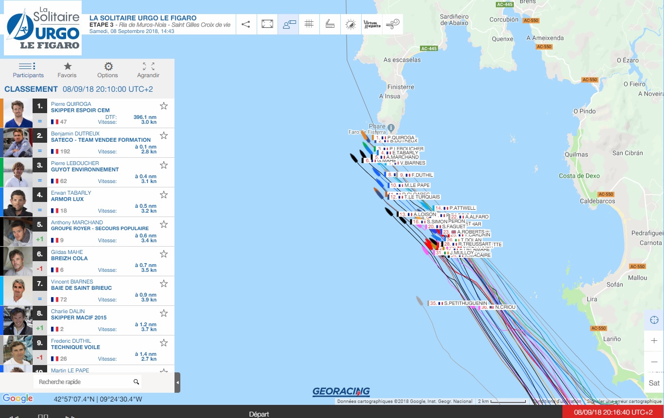
Task: Toggle the day/night sun icon
Action: click(x=350, y=24)
